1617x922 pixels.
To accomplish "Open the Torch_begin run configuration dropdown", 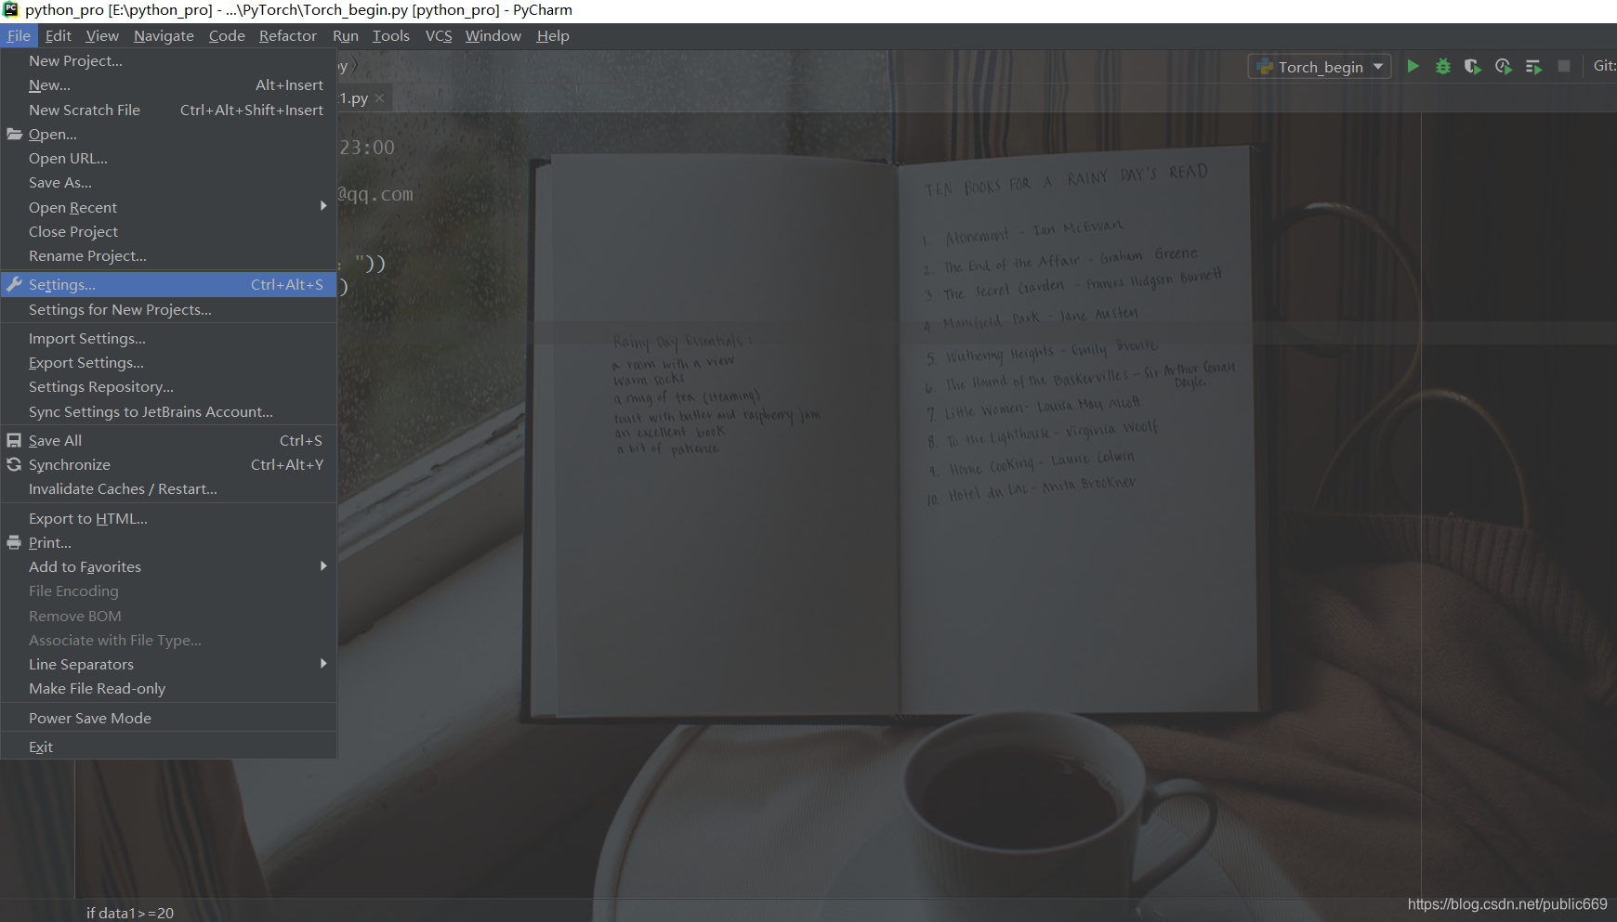I will (x=1320, y=67).
